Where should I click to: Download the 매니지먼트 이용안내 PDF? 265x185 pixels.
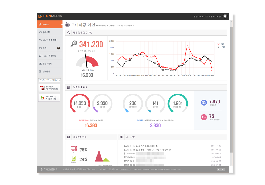49,88
